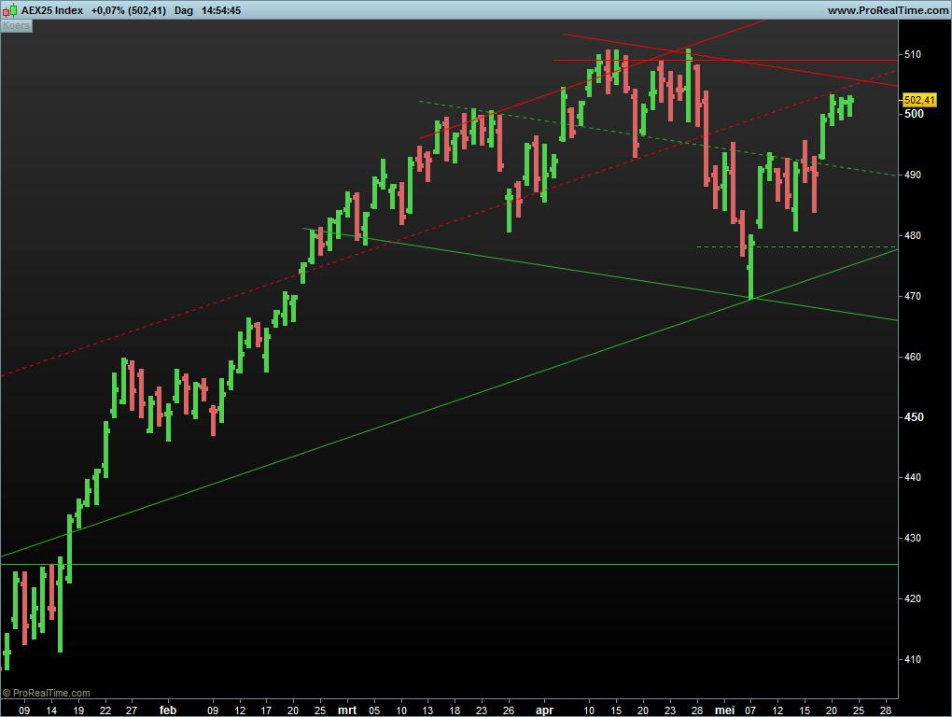Click the ProRealTime.com copyright watermark

pyautogui.click(x=47, y=693)
